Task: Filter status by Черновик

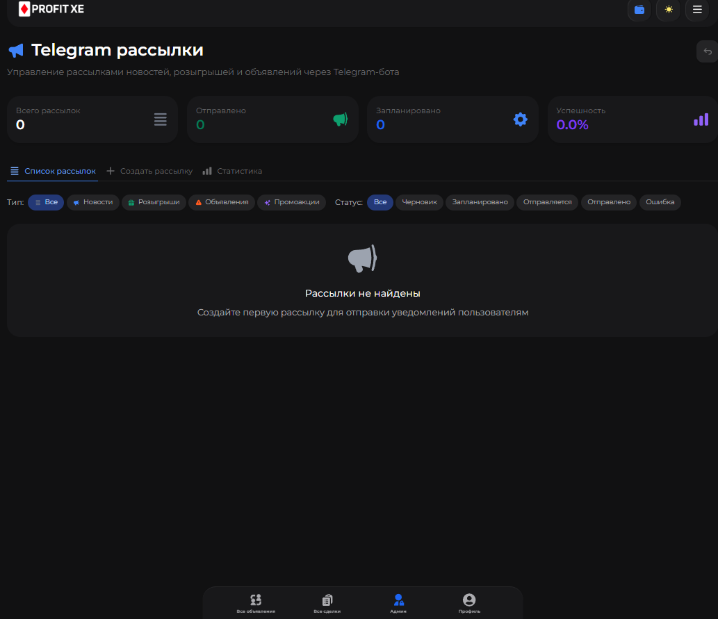Action: tap(419, 202)
